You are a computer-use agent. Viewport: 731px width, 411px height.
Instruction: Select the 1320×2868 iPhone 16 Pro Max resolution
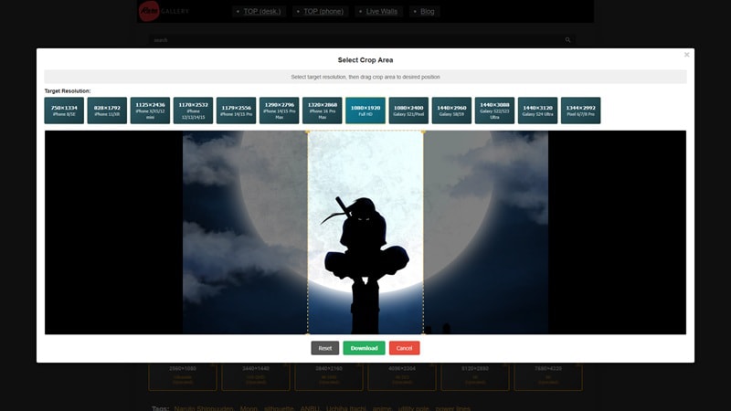pos(323,111)
